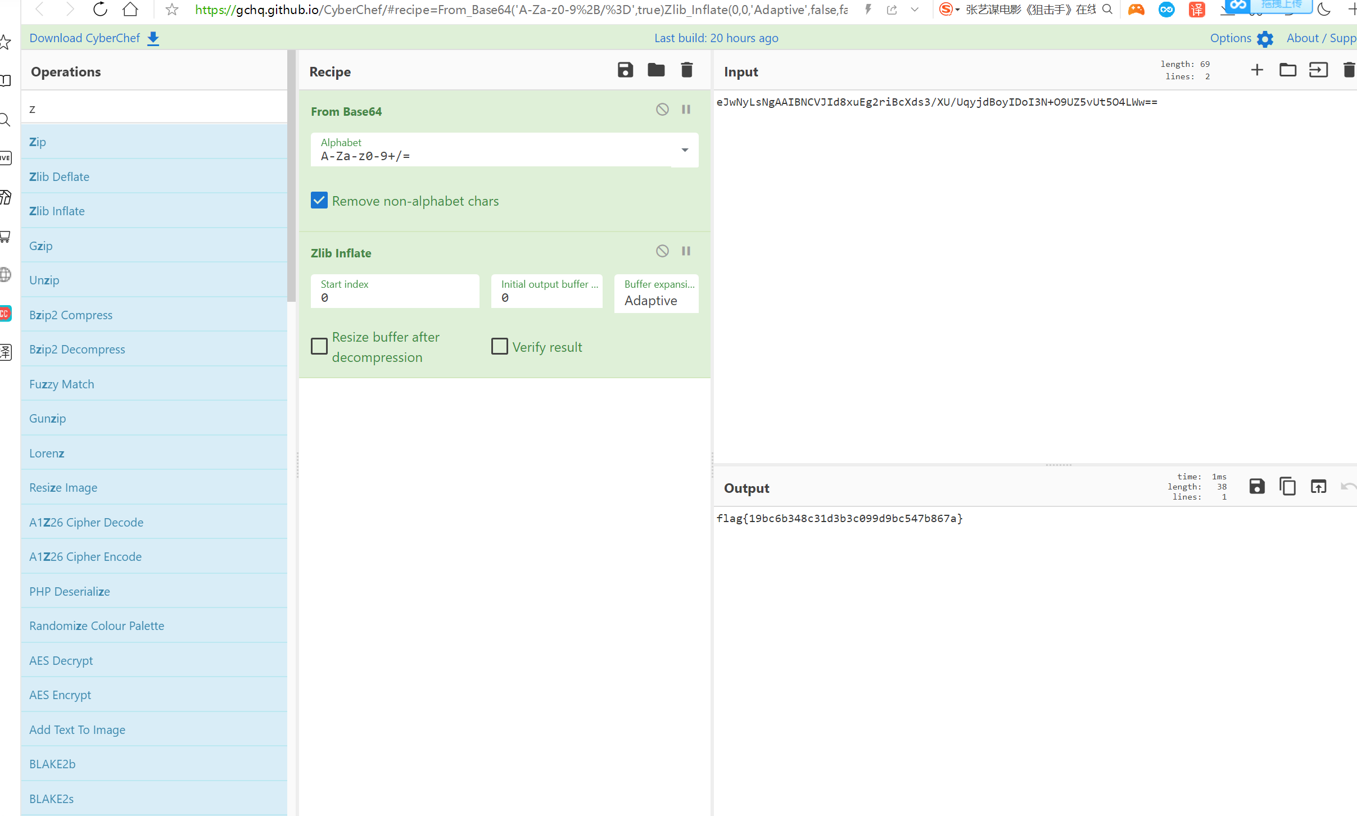Clear recipe with trash icon
Image resolution: width=1357 pixels, height=816 pixels.
(686, 70)
